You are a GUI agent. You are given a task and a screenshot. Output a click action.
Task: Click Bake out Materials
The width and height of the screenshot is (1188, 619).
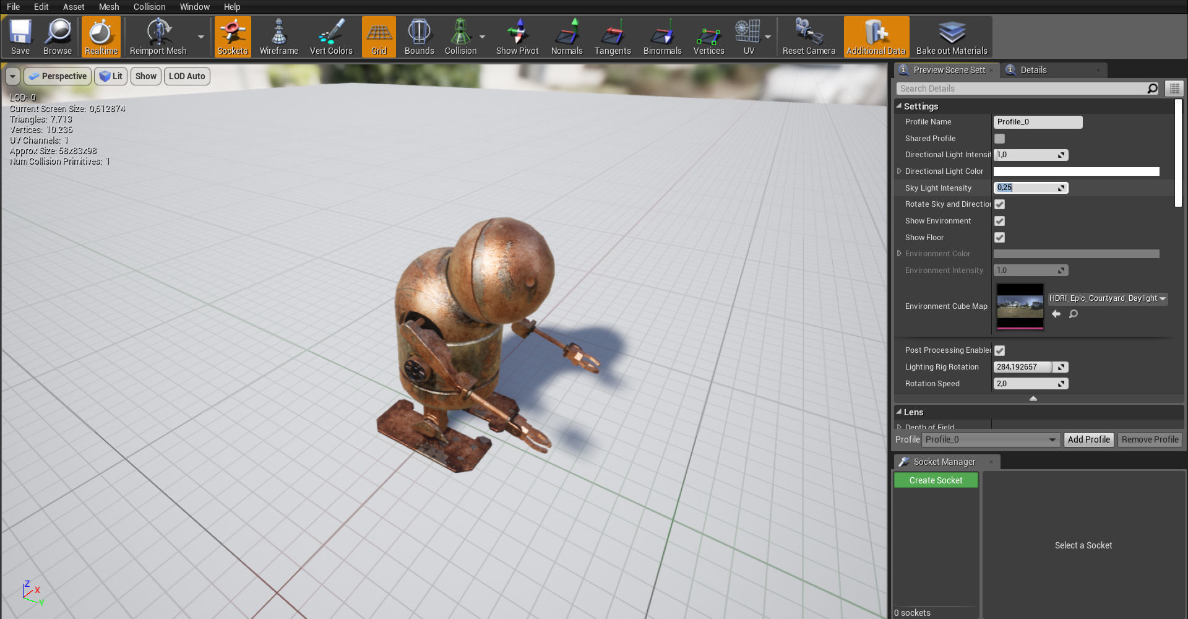[952, 37]
